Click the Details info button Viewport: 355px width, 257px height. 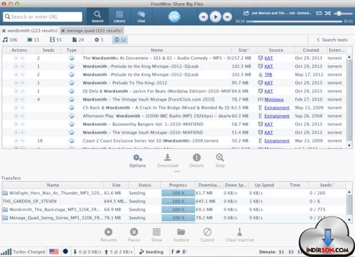tap(196, 161)
